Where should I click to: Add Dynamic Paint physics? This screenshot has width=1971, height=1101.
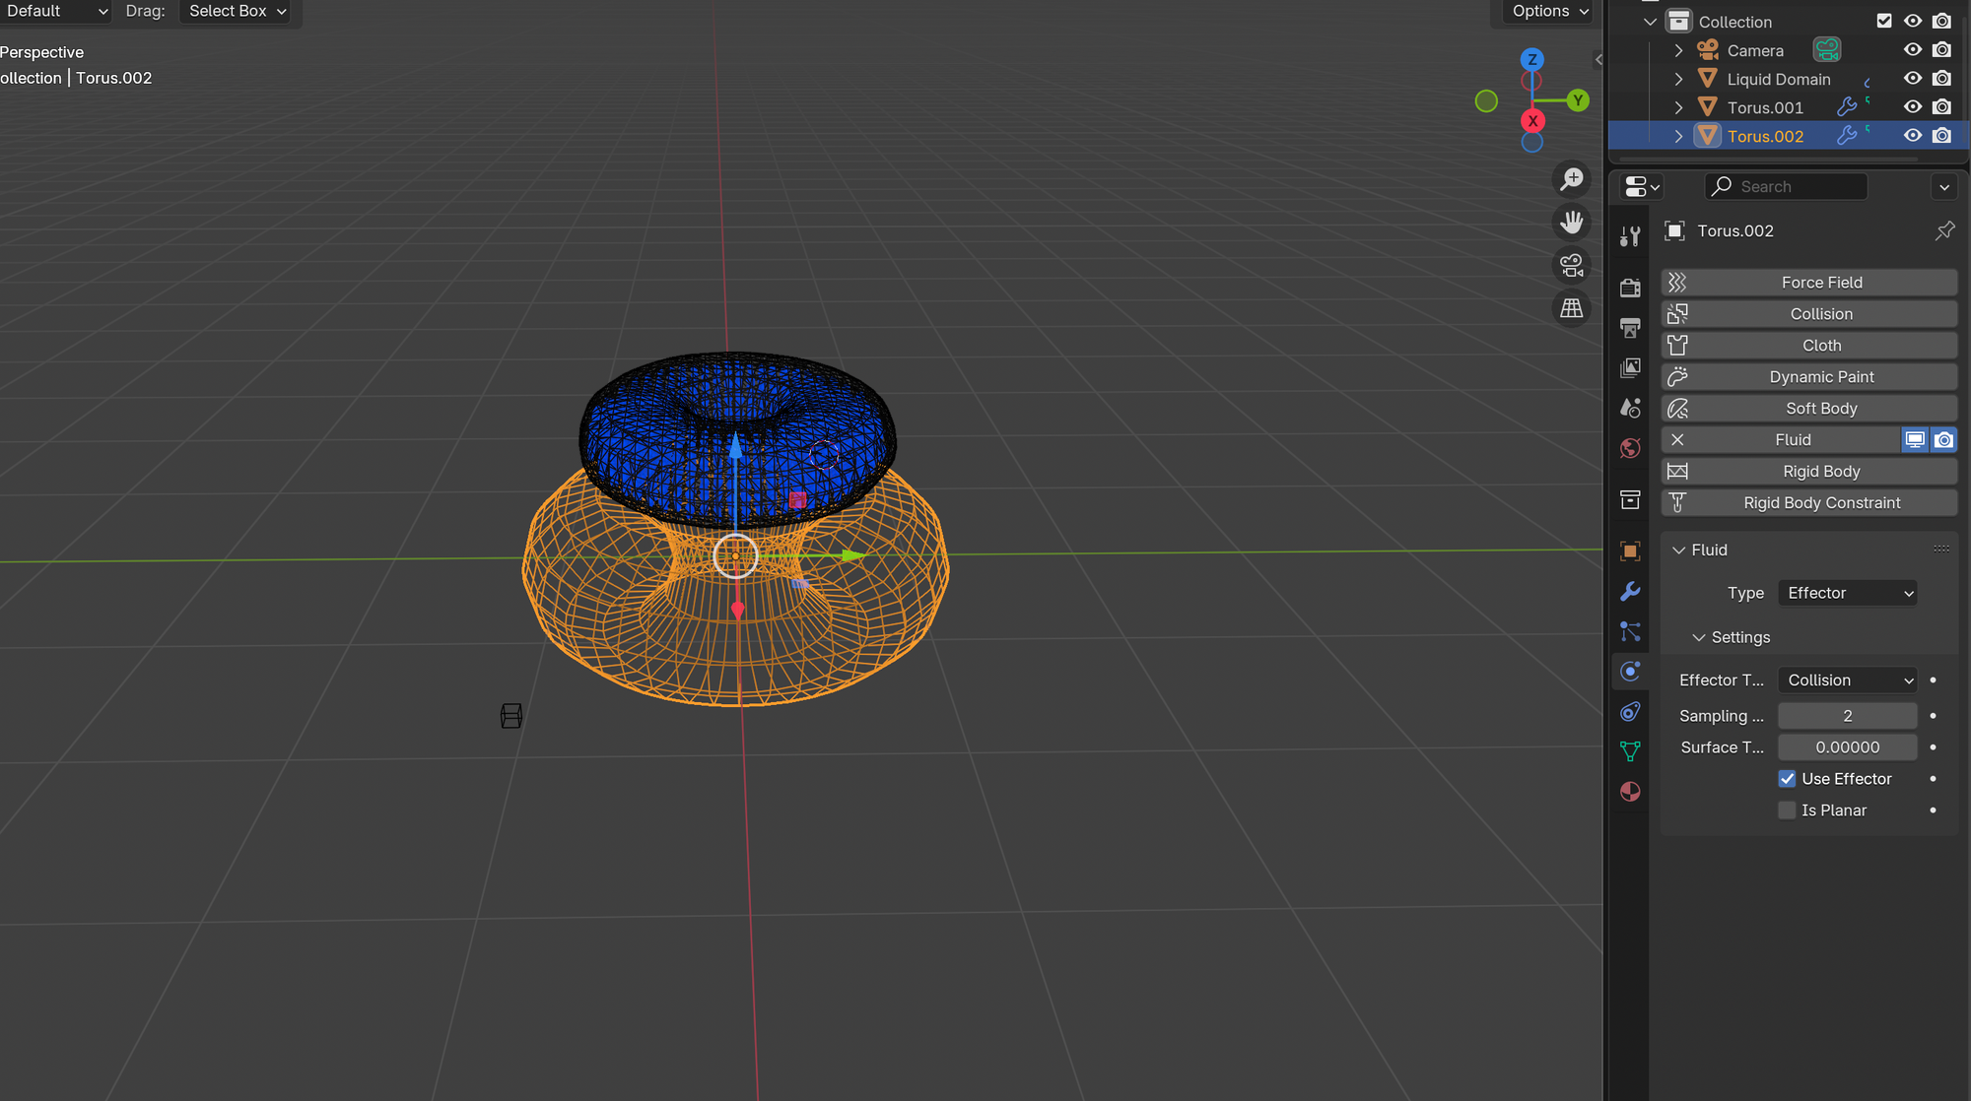point(1808,376)
